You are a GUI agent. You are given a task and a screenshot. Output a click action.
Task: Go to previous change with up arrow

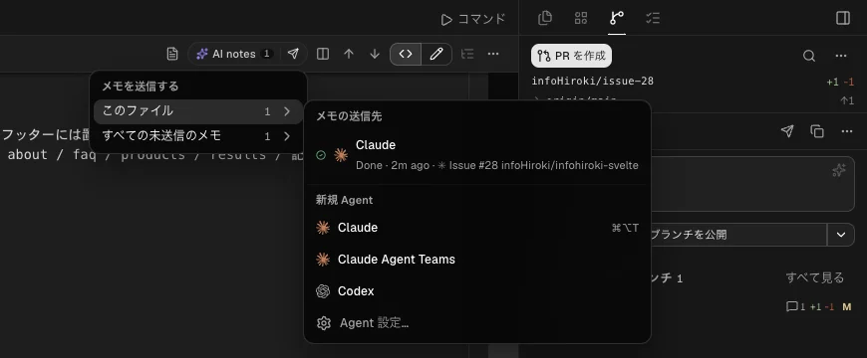[x=349, y=54]
